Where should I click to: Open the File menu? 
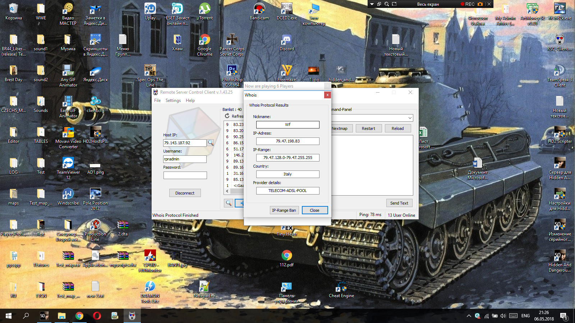pyautogui.click(x=157, y=100)
